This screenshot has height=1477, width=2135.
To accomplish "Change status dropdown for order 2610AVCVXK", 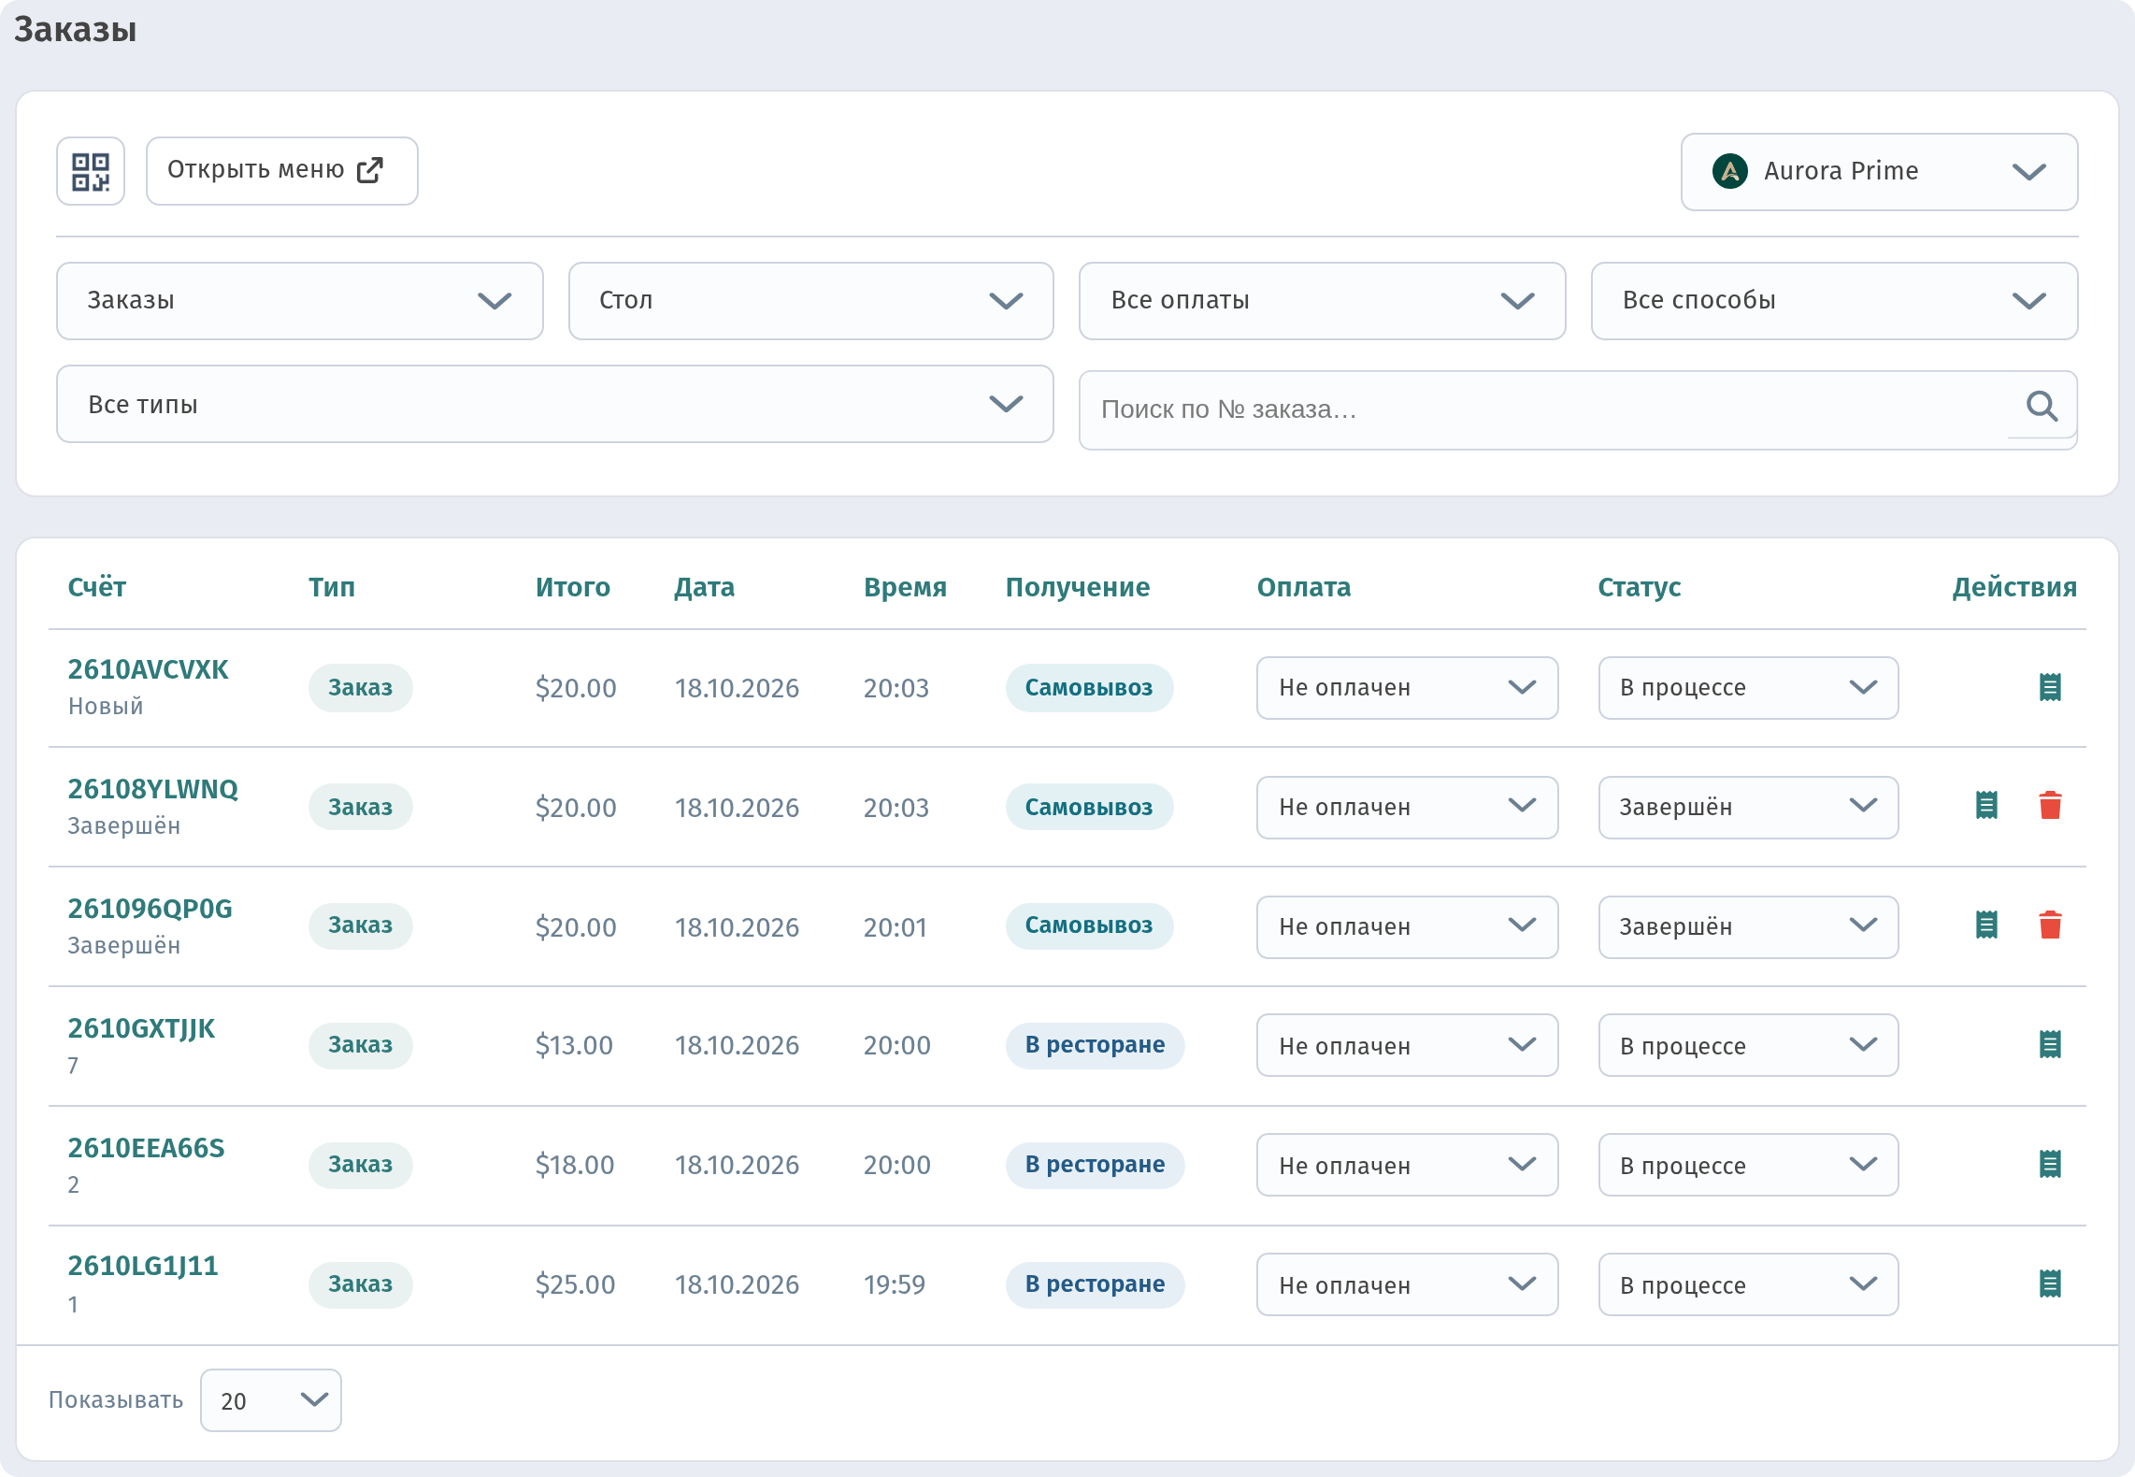I will point(1748,688).
